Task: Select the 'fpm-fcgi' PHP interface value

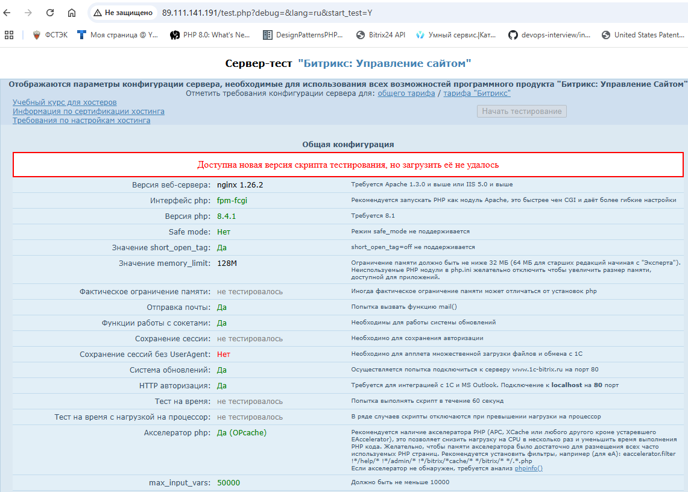Action: [232, 201]
